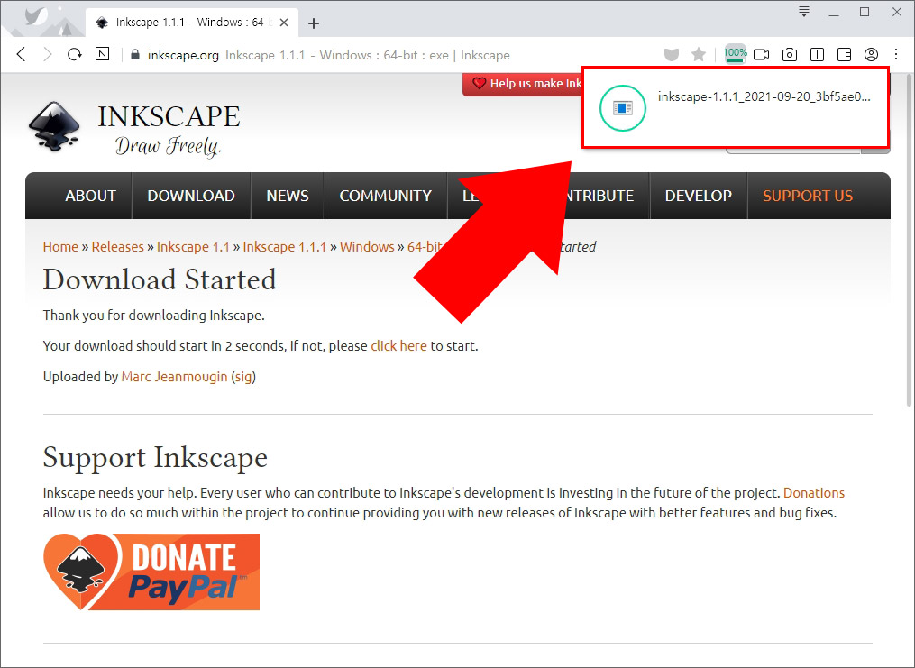Close the Inkscape 1.1.1 tab
915x668 pixels.
(x=284, y=23)
